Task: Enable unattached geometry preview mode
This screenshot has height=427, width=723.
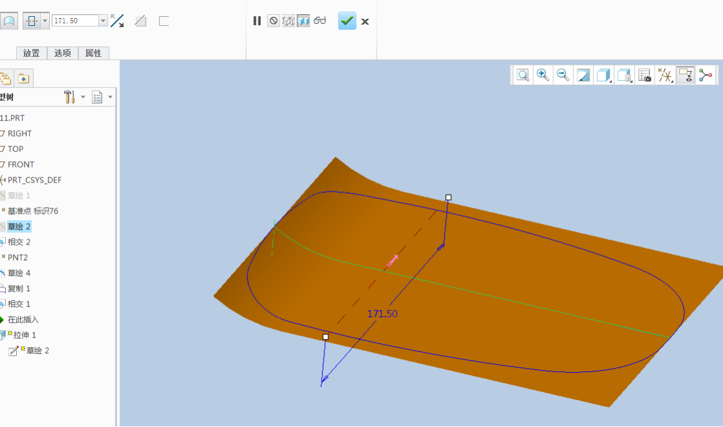Action: click(x=288, y=21)
